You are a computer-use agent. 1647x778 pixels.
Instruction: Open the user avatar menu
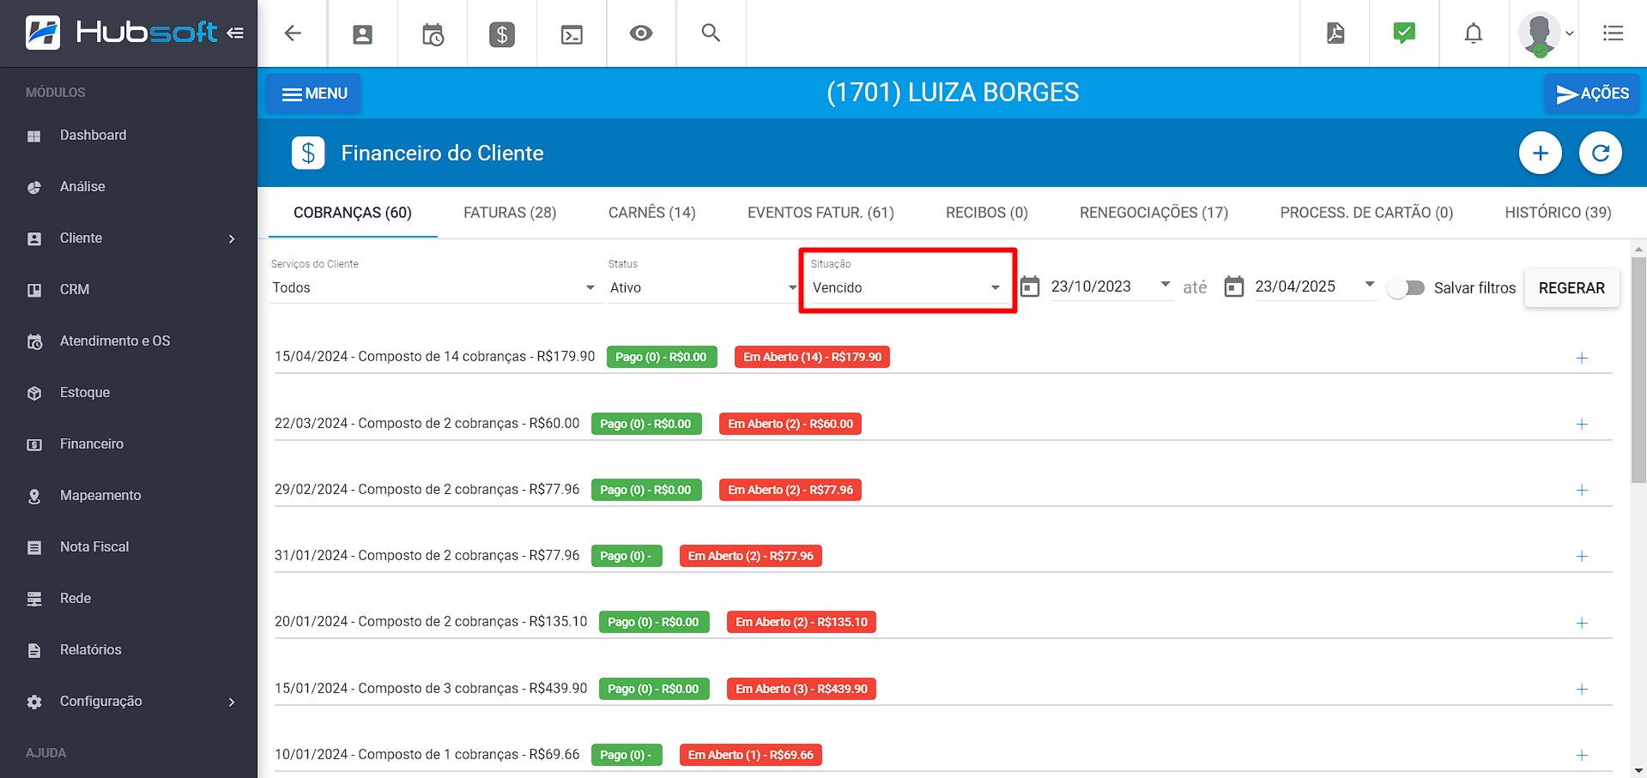tap(1544, 34)
